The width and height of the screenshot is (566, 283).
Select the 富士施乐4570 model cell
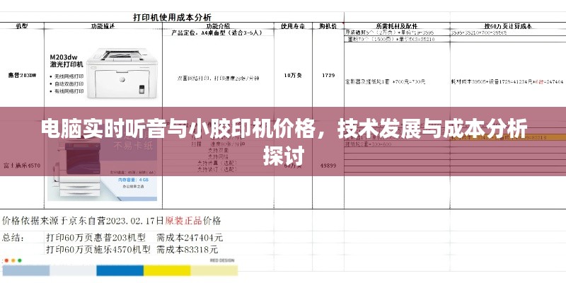coord(22,166)
